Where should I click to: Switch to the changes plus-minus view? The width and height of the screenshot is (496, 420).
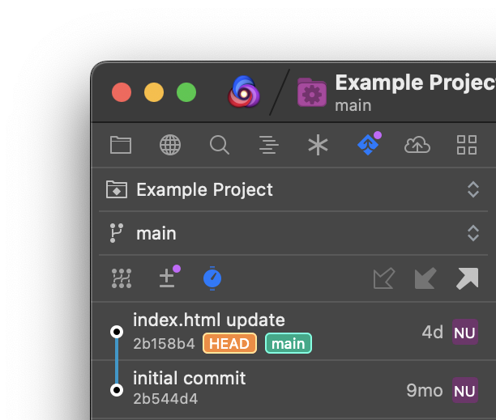click(x=169, y=277)
